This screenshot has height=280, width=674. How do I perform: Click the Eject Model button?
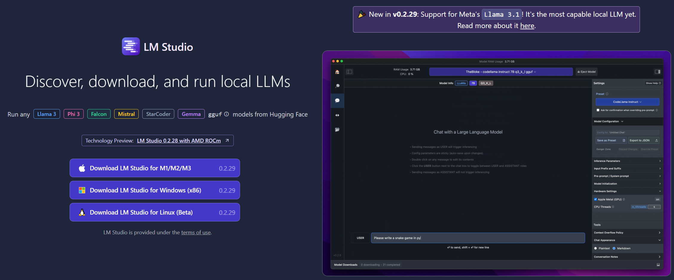[587, 72]
